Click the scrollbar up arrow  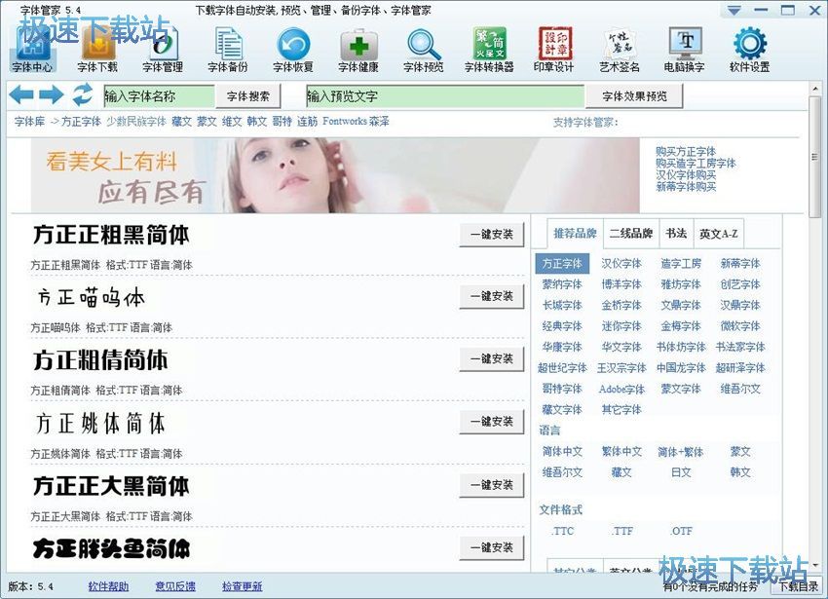click(814, 89)
